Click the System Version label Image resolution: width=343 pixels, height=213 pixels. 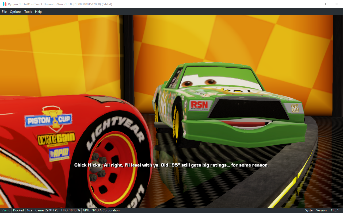tap(316, 210)
